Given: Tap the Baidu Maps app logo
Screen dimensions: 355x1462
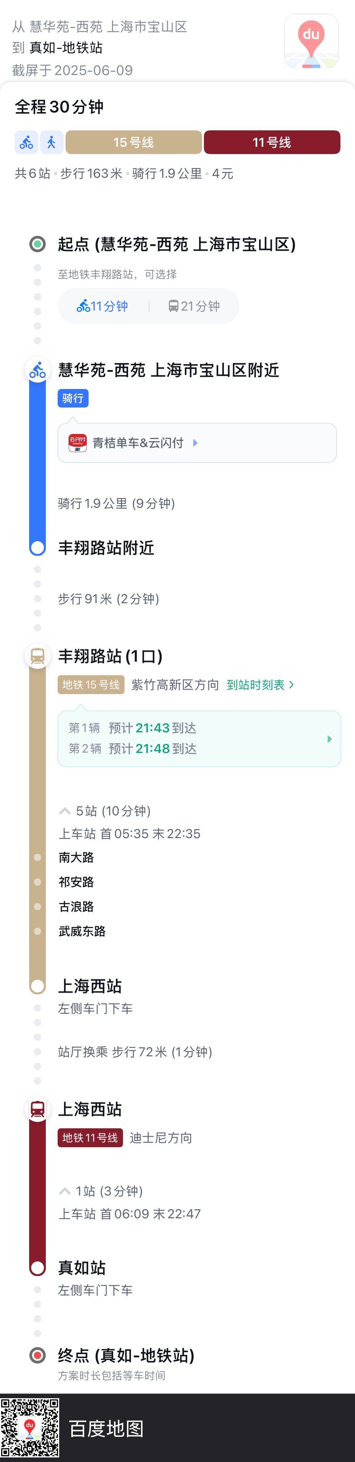Looking at the screenshot, I should (x=311, y=41).
